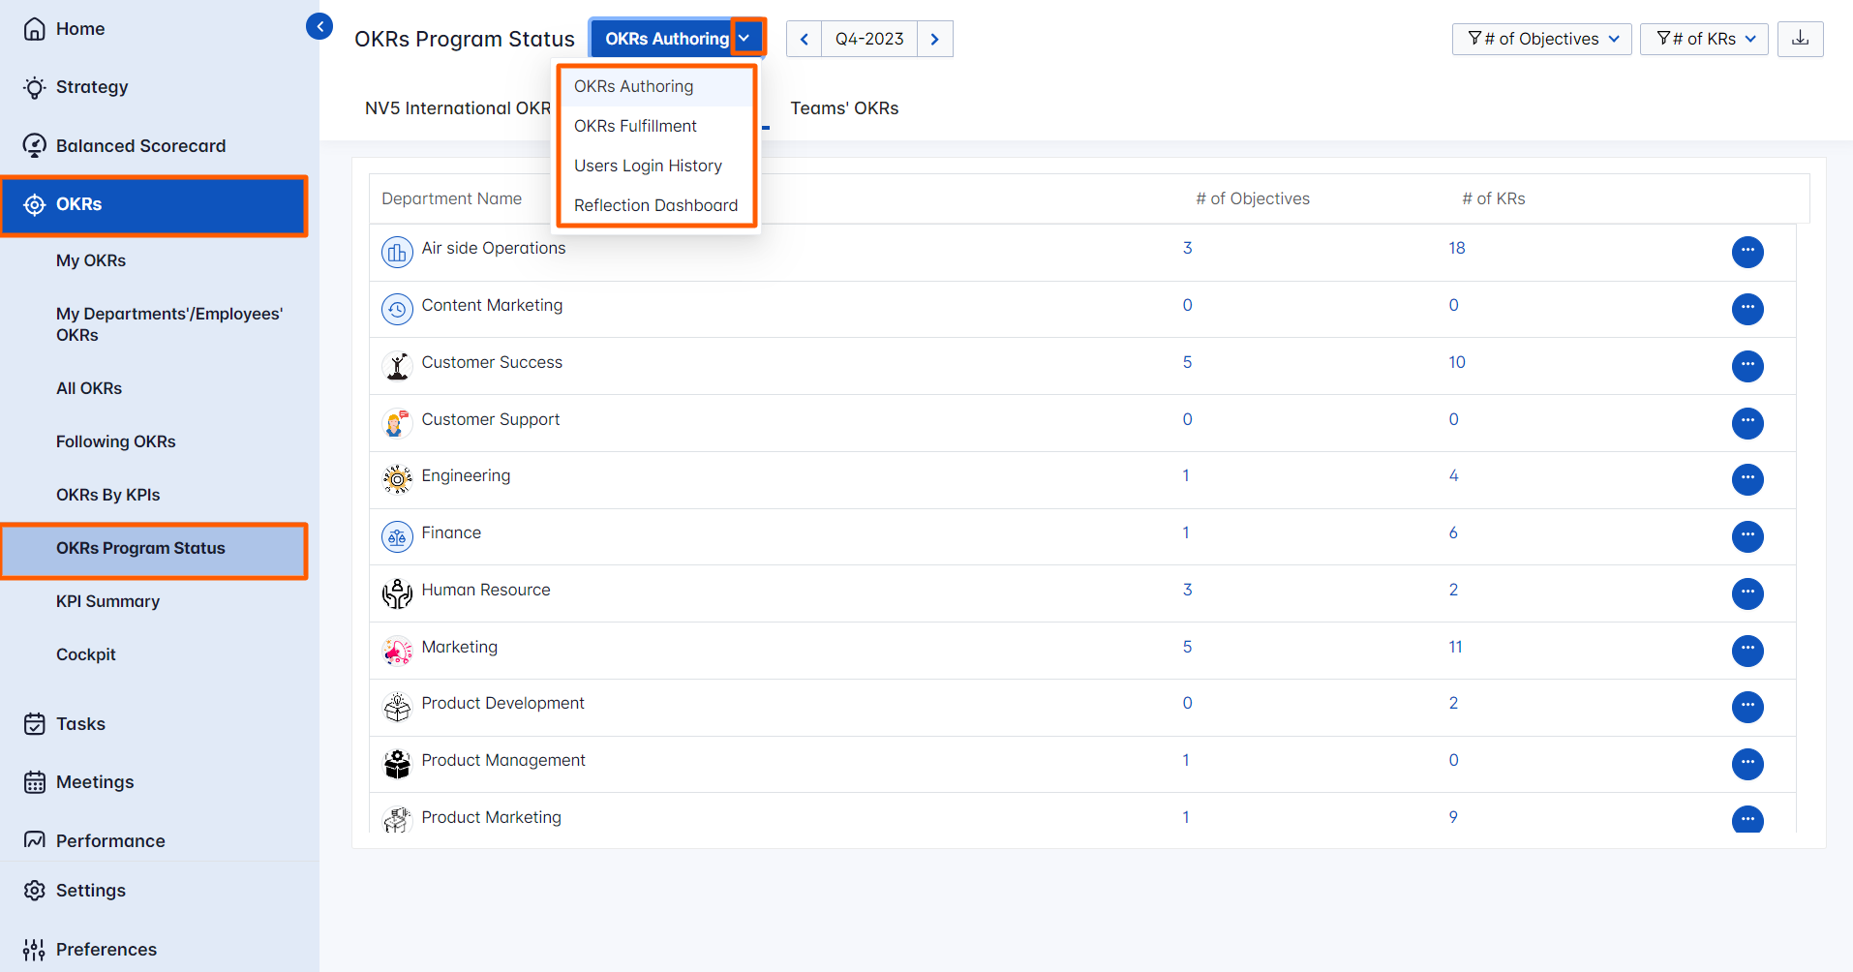Expand the # of Objectives filter dropdown

click(1541, 39)
